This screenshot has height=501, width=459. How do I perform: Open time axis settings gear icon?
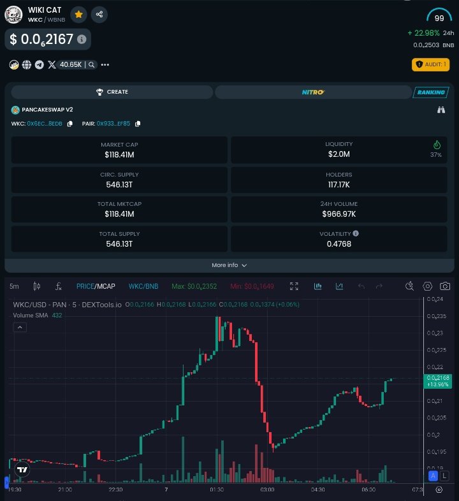[x=439, y=490]
